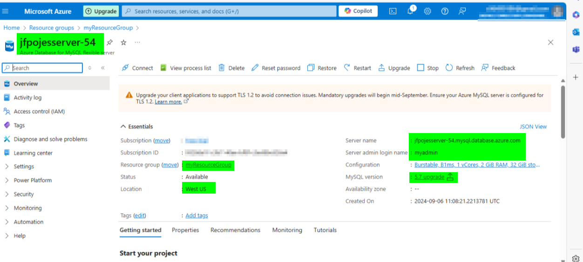The image size is (583, 262).
Task: Go to Home in the breadcrumb
Action: click(12, 28)
